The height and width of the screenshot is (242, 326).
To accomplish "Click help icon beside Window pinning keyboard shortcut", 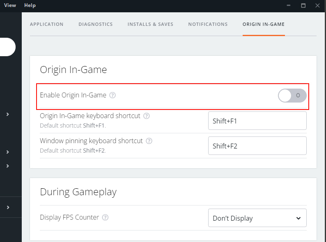I will coord(149,141).
